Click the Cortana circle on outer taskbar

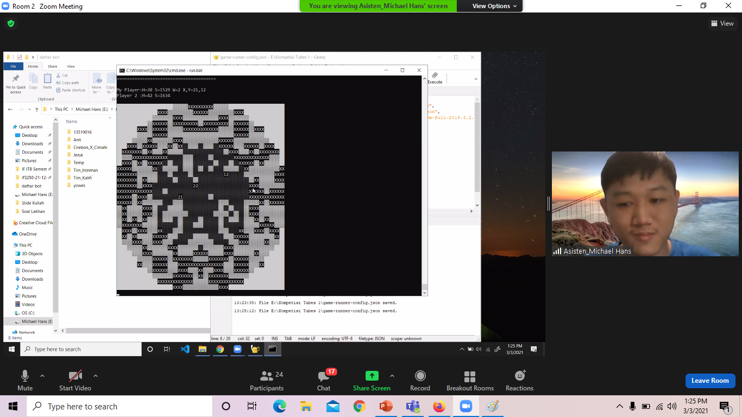226,406
